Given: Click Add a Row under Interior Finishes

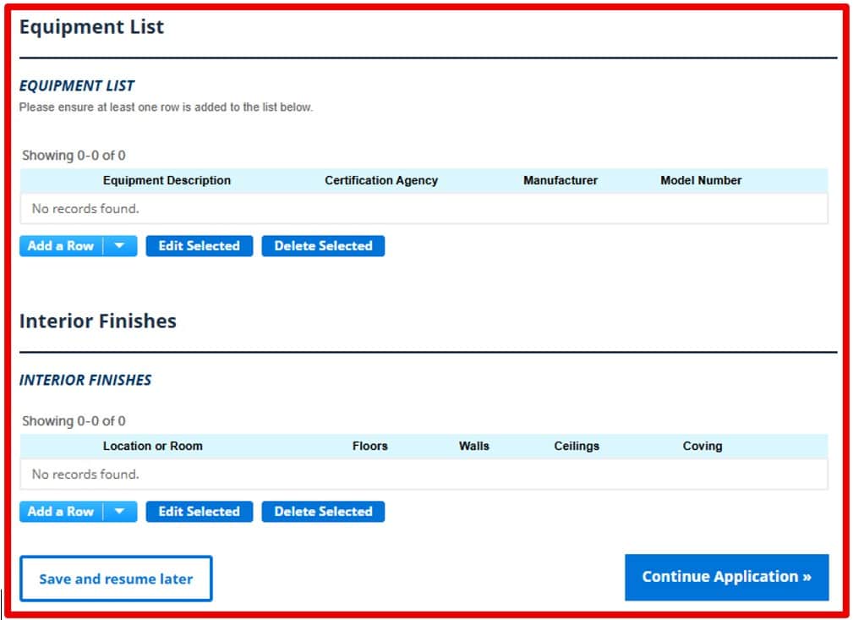Looking at the screenshot, I should click(x=61, y=512).
